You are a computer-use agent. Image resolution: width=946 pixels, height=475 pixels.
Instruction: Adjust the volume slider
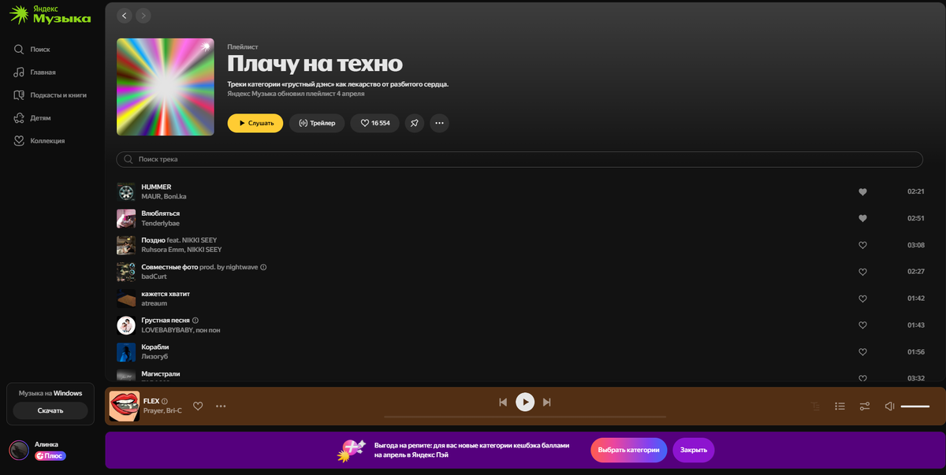pos(915,406)
